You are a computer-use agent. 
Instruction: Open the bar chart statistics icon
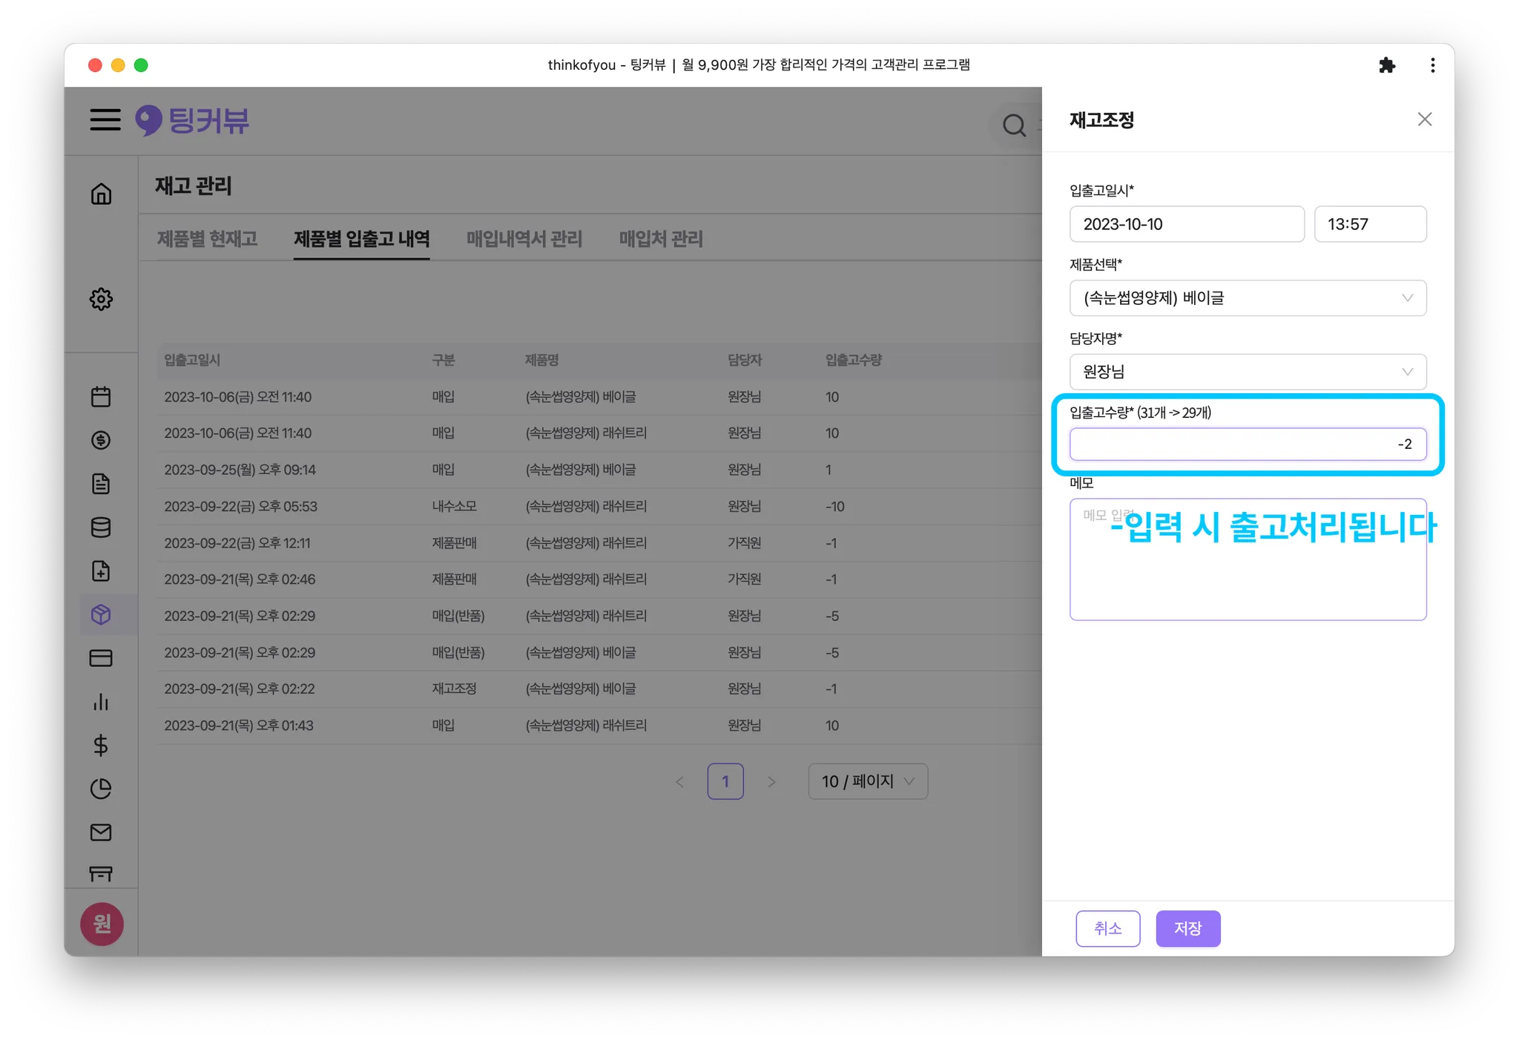[101, 702]
